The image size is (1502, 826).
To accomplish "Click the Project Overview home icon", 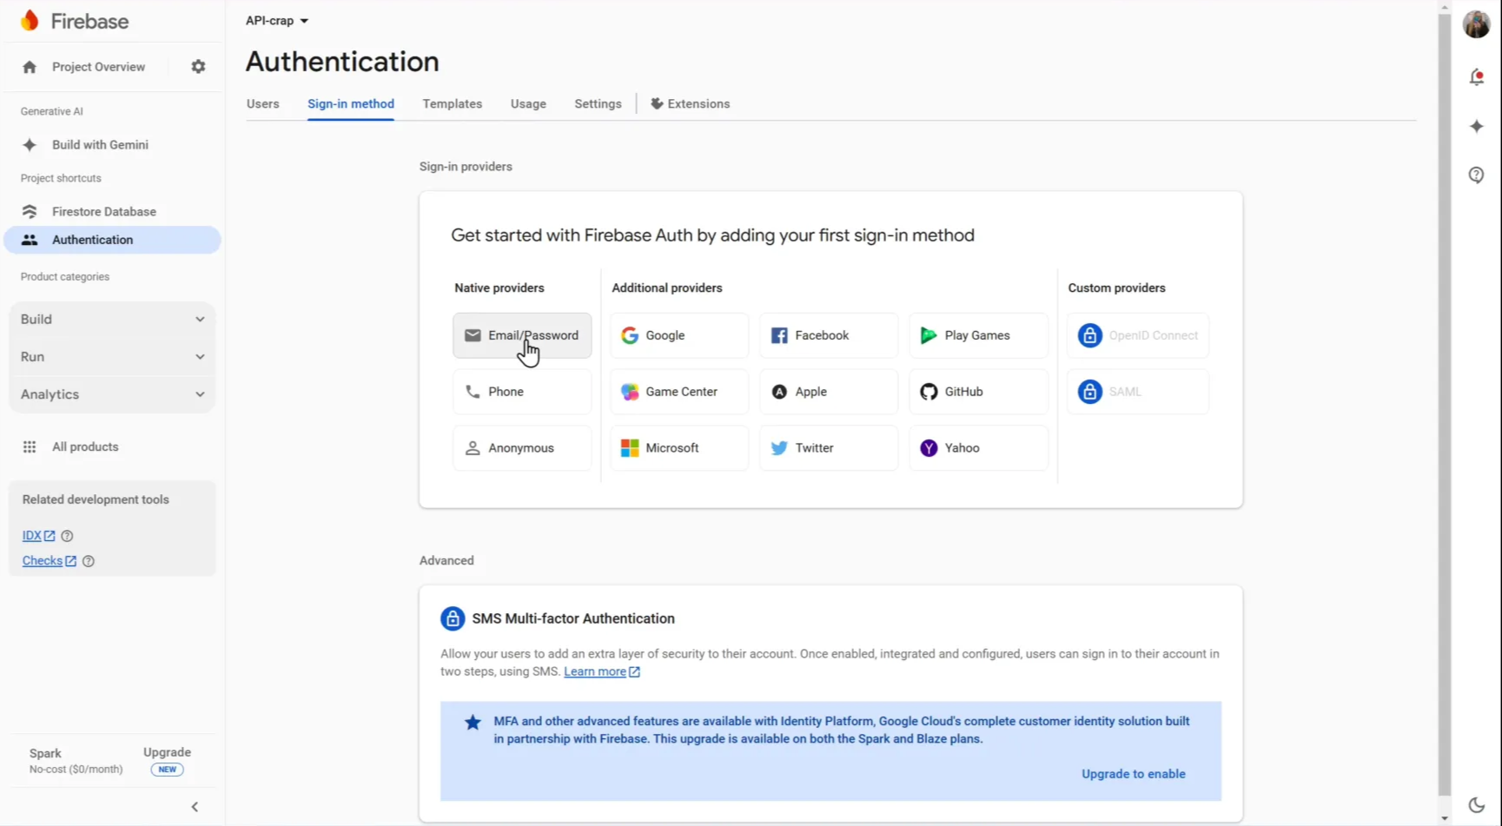I will 30,67.
